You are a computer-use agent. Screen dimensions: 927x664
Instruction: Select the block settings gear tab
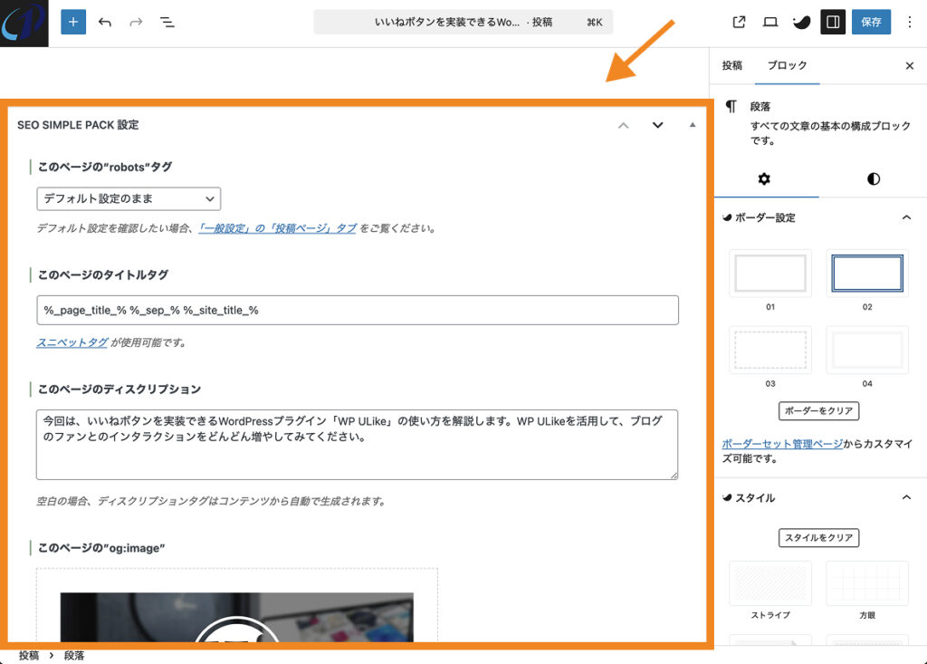click(764, 179)
